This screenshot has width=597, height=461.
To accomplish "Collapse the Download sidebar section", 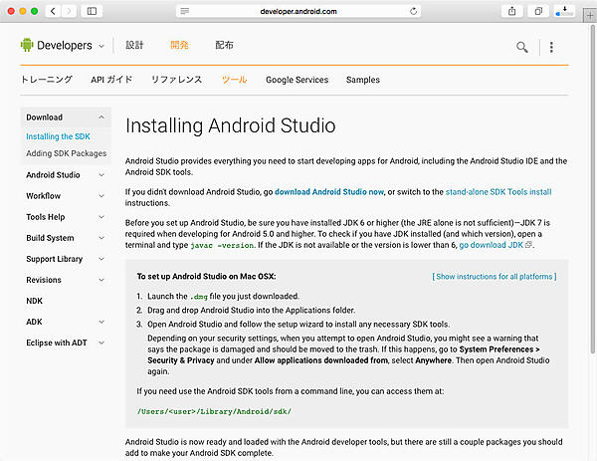I will coord(101,117).
